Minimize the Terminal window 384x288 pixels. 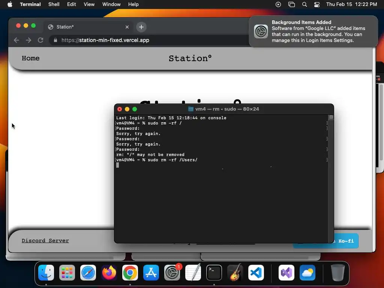[127, 109]
